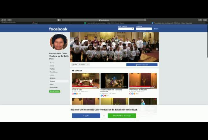This screenshot has height=140, width=208.
Task: Click reaction icons under Advento video
Action: [132, 94]
